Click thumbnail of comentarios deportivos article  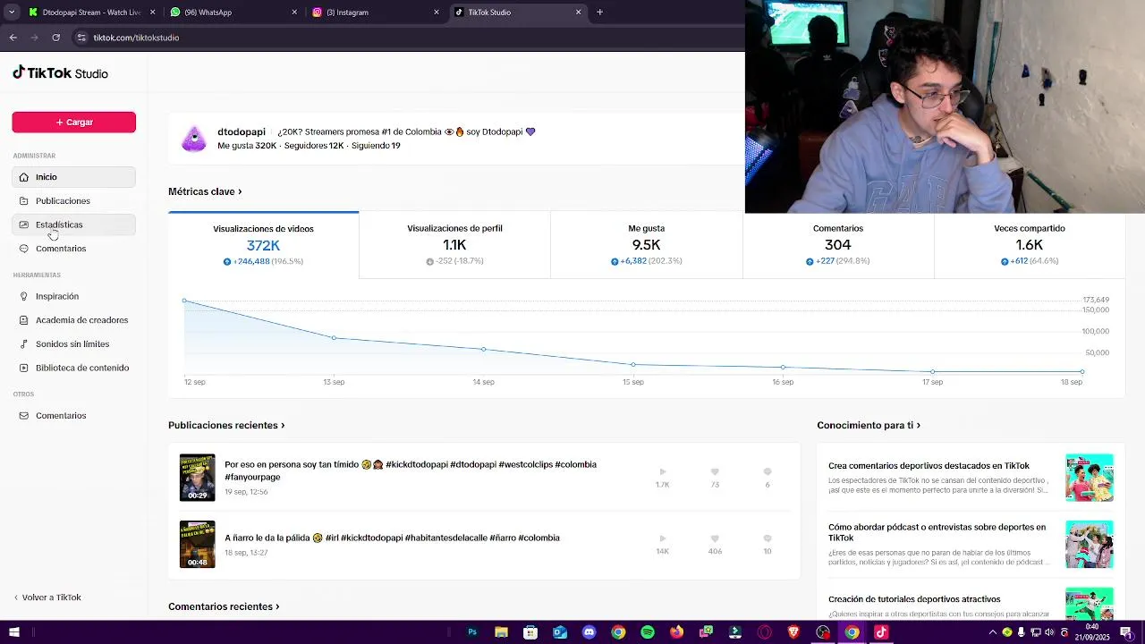(x=1090, y=477)
